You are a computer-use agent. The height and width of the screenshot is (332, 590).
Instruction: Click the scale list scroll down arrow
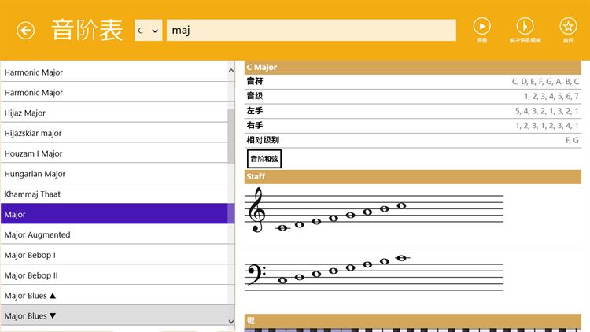[x=231, y=322]
